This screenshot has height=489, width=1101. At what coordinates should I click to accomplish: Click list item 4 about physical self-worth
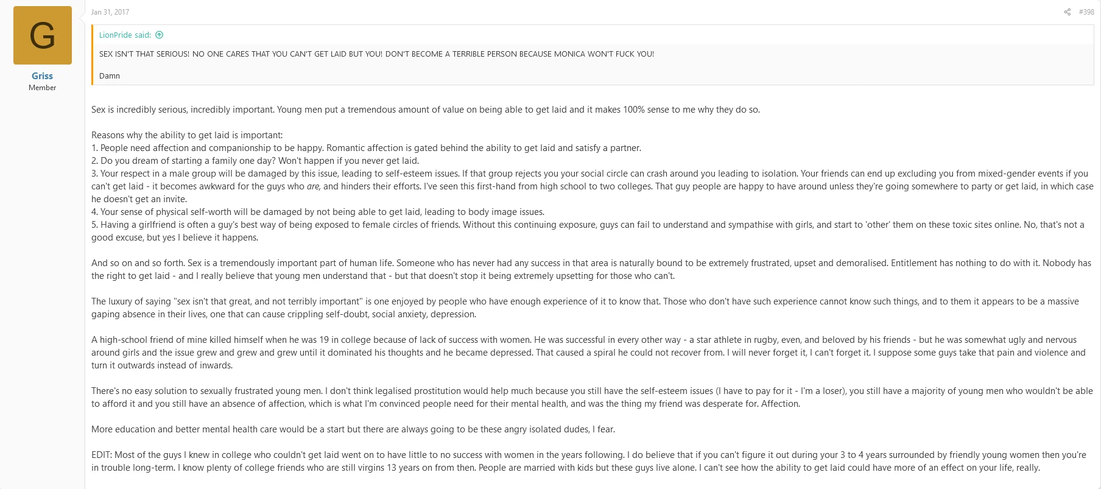click(318, 212)
